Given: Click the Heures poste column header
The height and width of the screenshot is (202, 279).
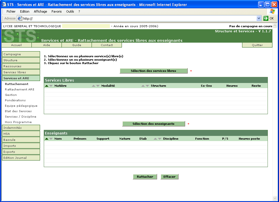Looking at the screenshot, I should pos(249,139).
